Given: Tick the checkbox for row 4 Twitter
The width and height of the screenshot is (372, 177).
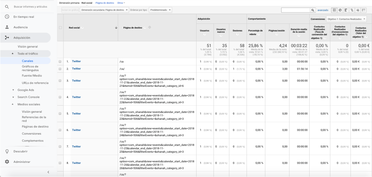Looking at the screenshot, I should (60, 97).
